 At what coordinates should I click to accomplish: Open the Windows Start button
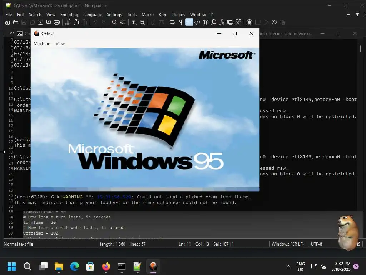click(11, 266)
